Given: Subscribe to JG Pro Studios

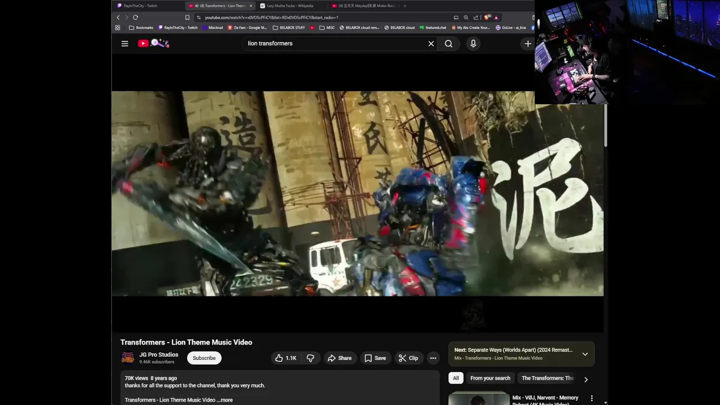Looking at the screenshot, I should pyautogui.click(x=204, y=358).
